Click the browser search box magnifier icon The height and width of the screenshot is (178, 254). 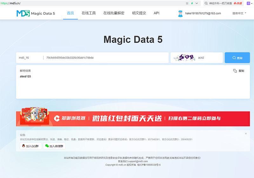[206, 3]
